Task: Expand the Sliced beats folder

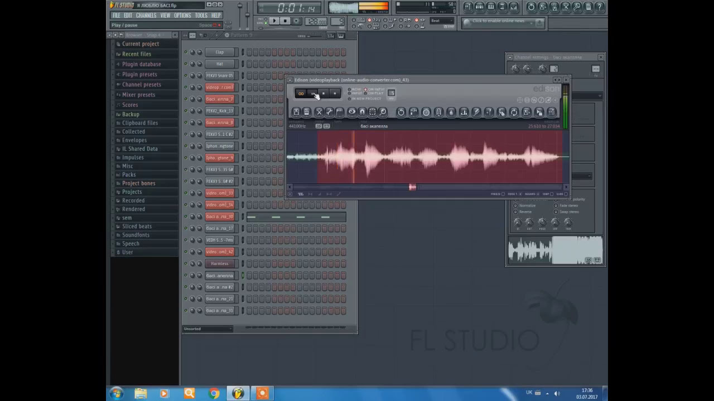Action: 137,227
